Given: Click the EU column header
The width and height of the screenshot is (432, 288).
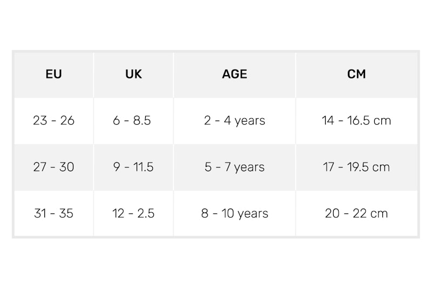Looking at the screenshot, I should (53, 75).
